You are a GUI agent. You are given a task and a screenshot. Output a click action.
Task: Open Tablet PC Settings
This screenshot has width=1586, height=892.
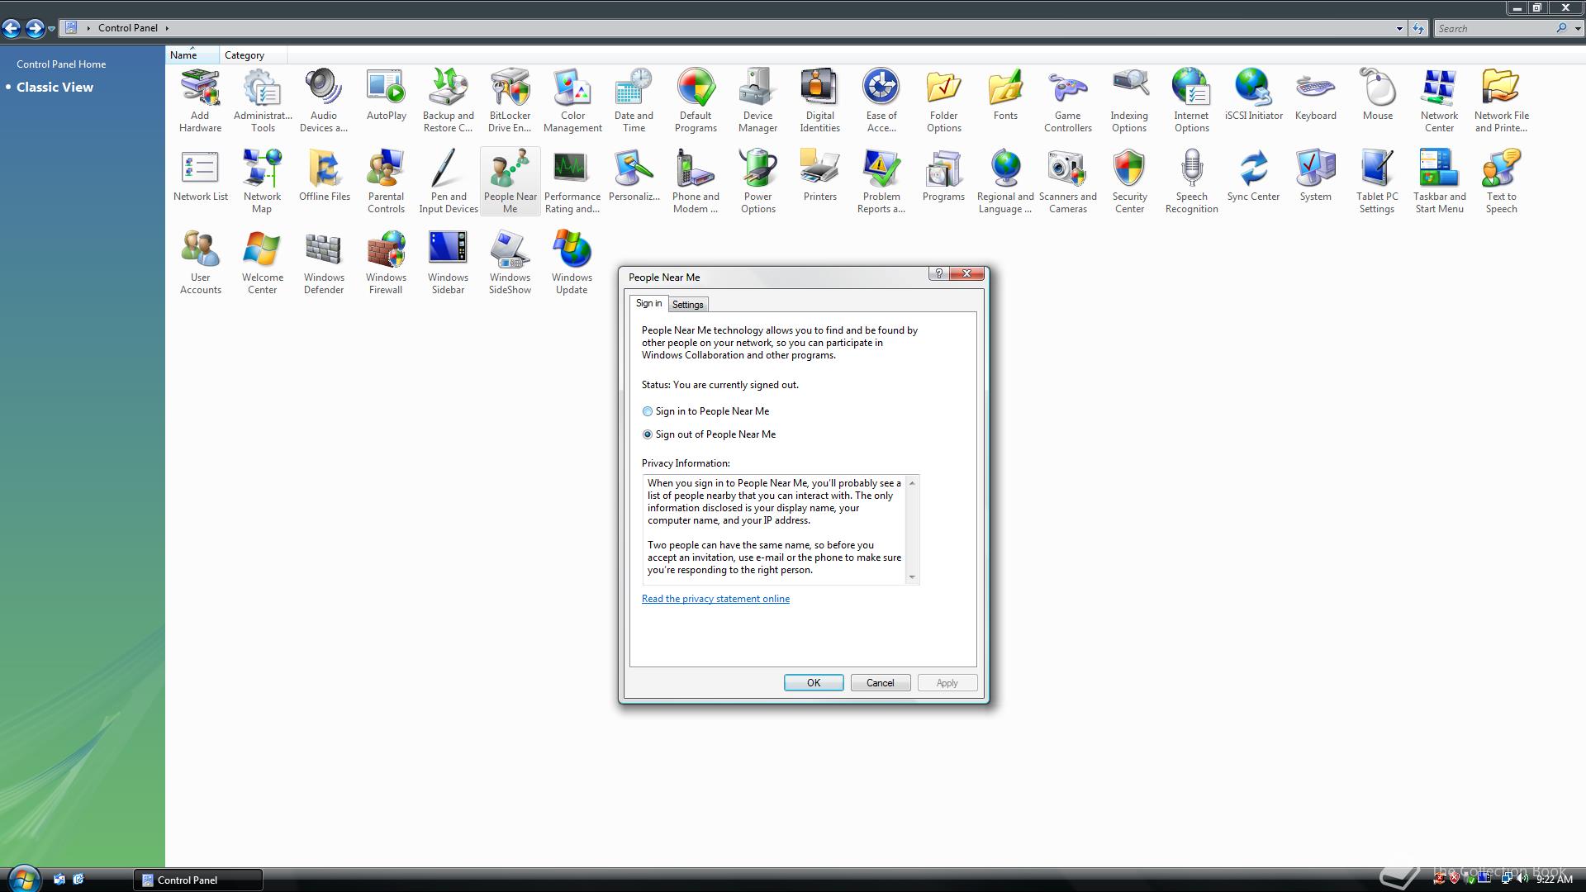click(1377, 181)
